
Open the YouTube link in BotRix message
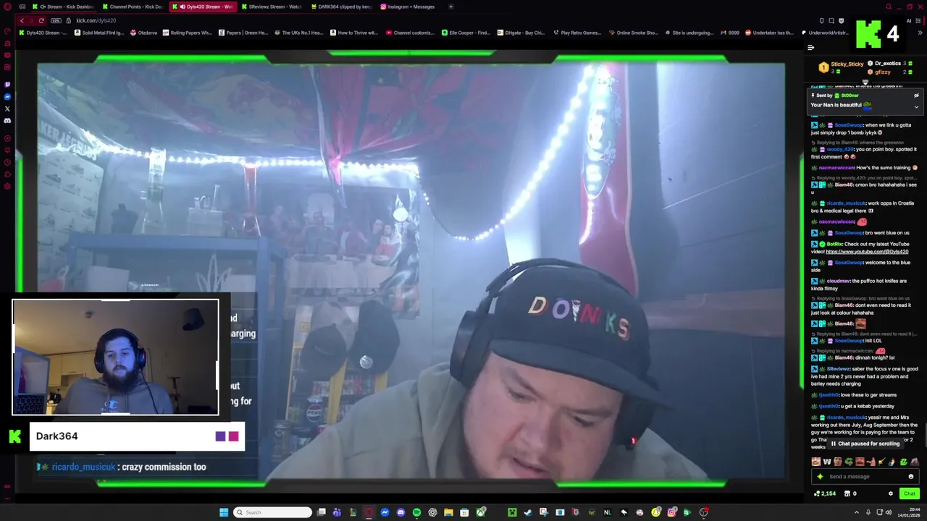tap(867, 252)
